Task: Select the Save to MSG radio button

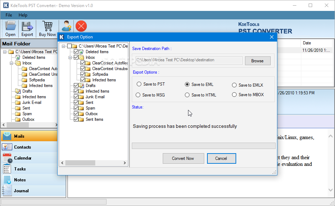Action: [138, 95]
